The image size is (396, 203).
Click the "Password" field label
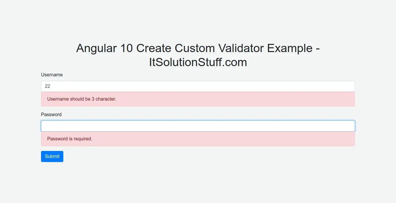51,115
